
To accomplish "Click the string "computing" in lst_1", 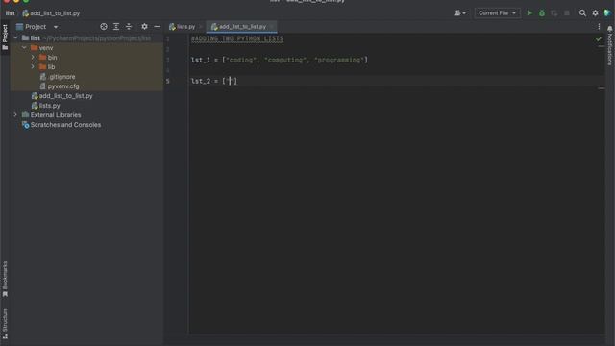I will coord(285,60).
